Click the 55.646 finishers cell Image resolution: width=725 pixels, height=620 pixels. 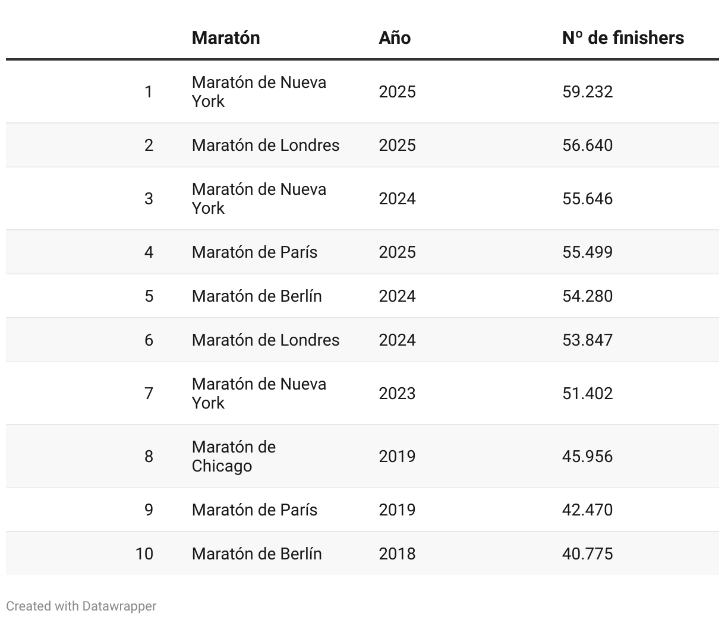pos(587,199)
